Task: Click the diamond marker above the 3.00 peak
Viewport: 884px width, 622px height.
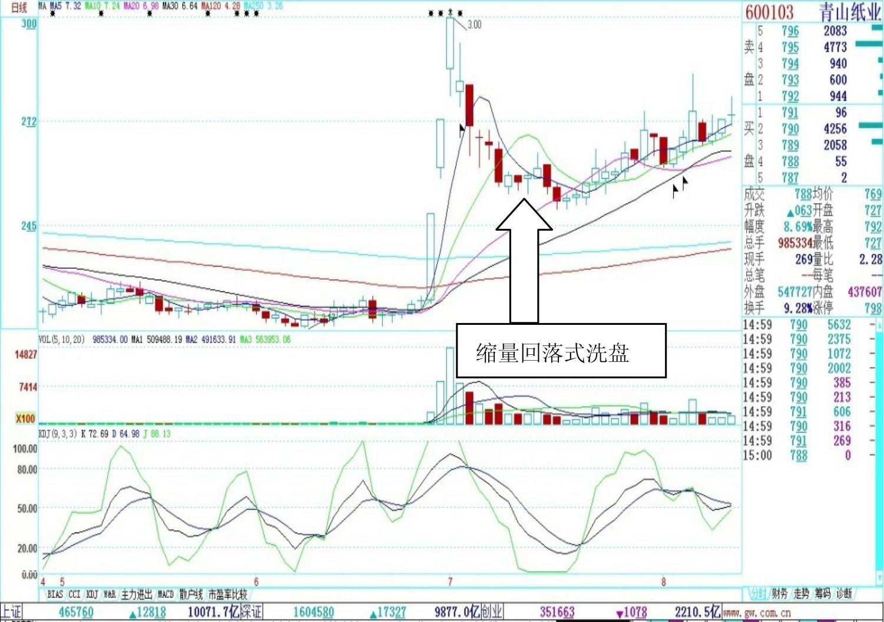Action: [x=451, y=12]
